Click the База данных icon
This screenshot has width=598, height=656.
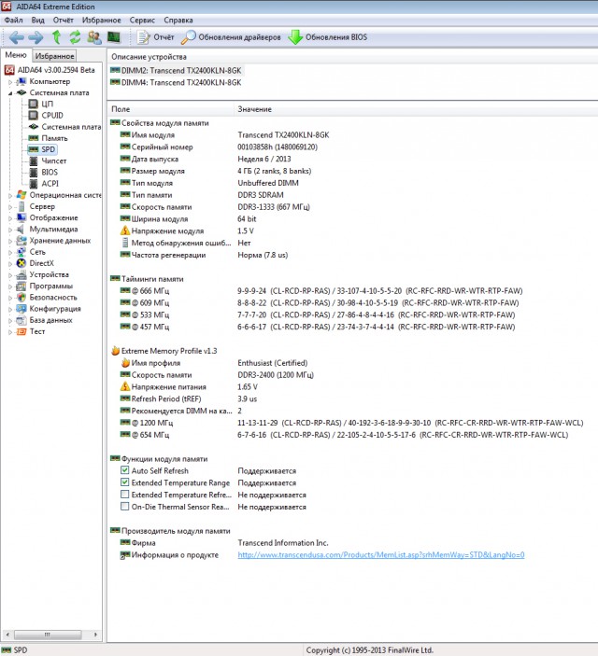[x=21, y=320]
